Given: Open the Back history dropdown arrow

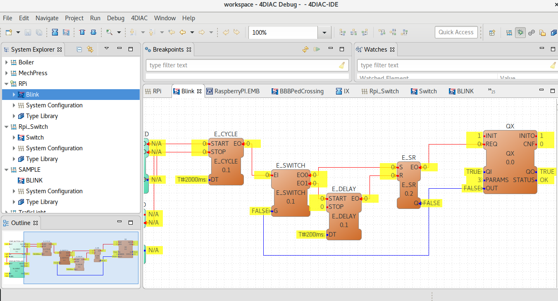Looking at the screenshot, I should point(192,32).
